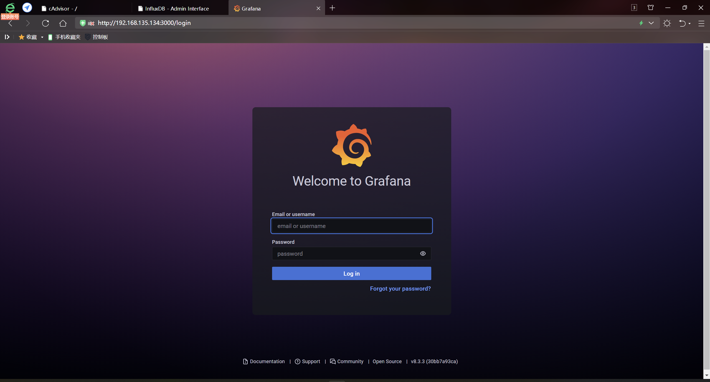Click the lightning speed-mode icon in address bar

point(641,23)
